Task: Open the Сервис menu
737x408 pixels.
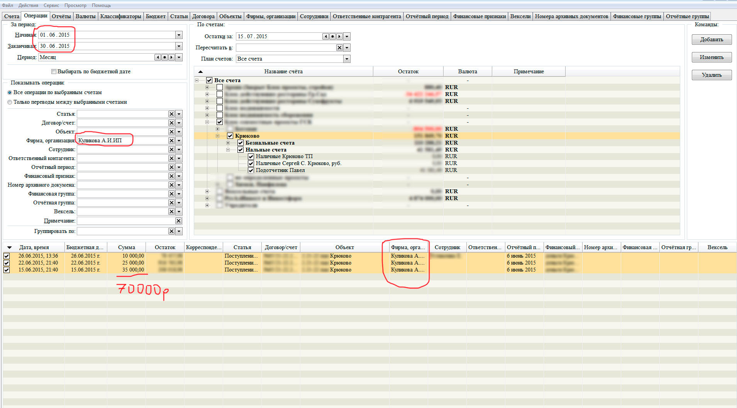Action: coord(51,5)
